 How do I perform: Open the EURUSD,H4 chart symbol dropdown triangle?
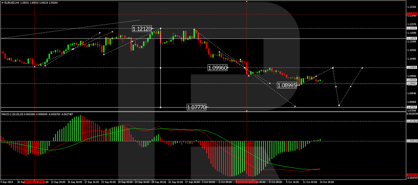[x=2, y=2]
